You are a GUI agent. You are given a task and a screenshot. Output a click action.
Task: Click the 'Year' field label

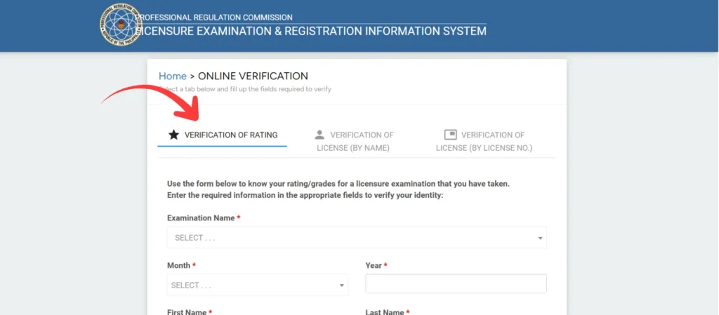pyautogui.click(x=374, y=266)
